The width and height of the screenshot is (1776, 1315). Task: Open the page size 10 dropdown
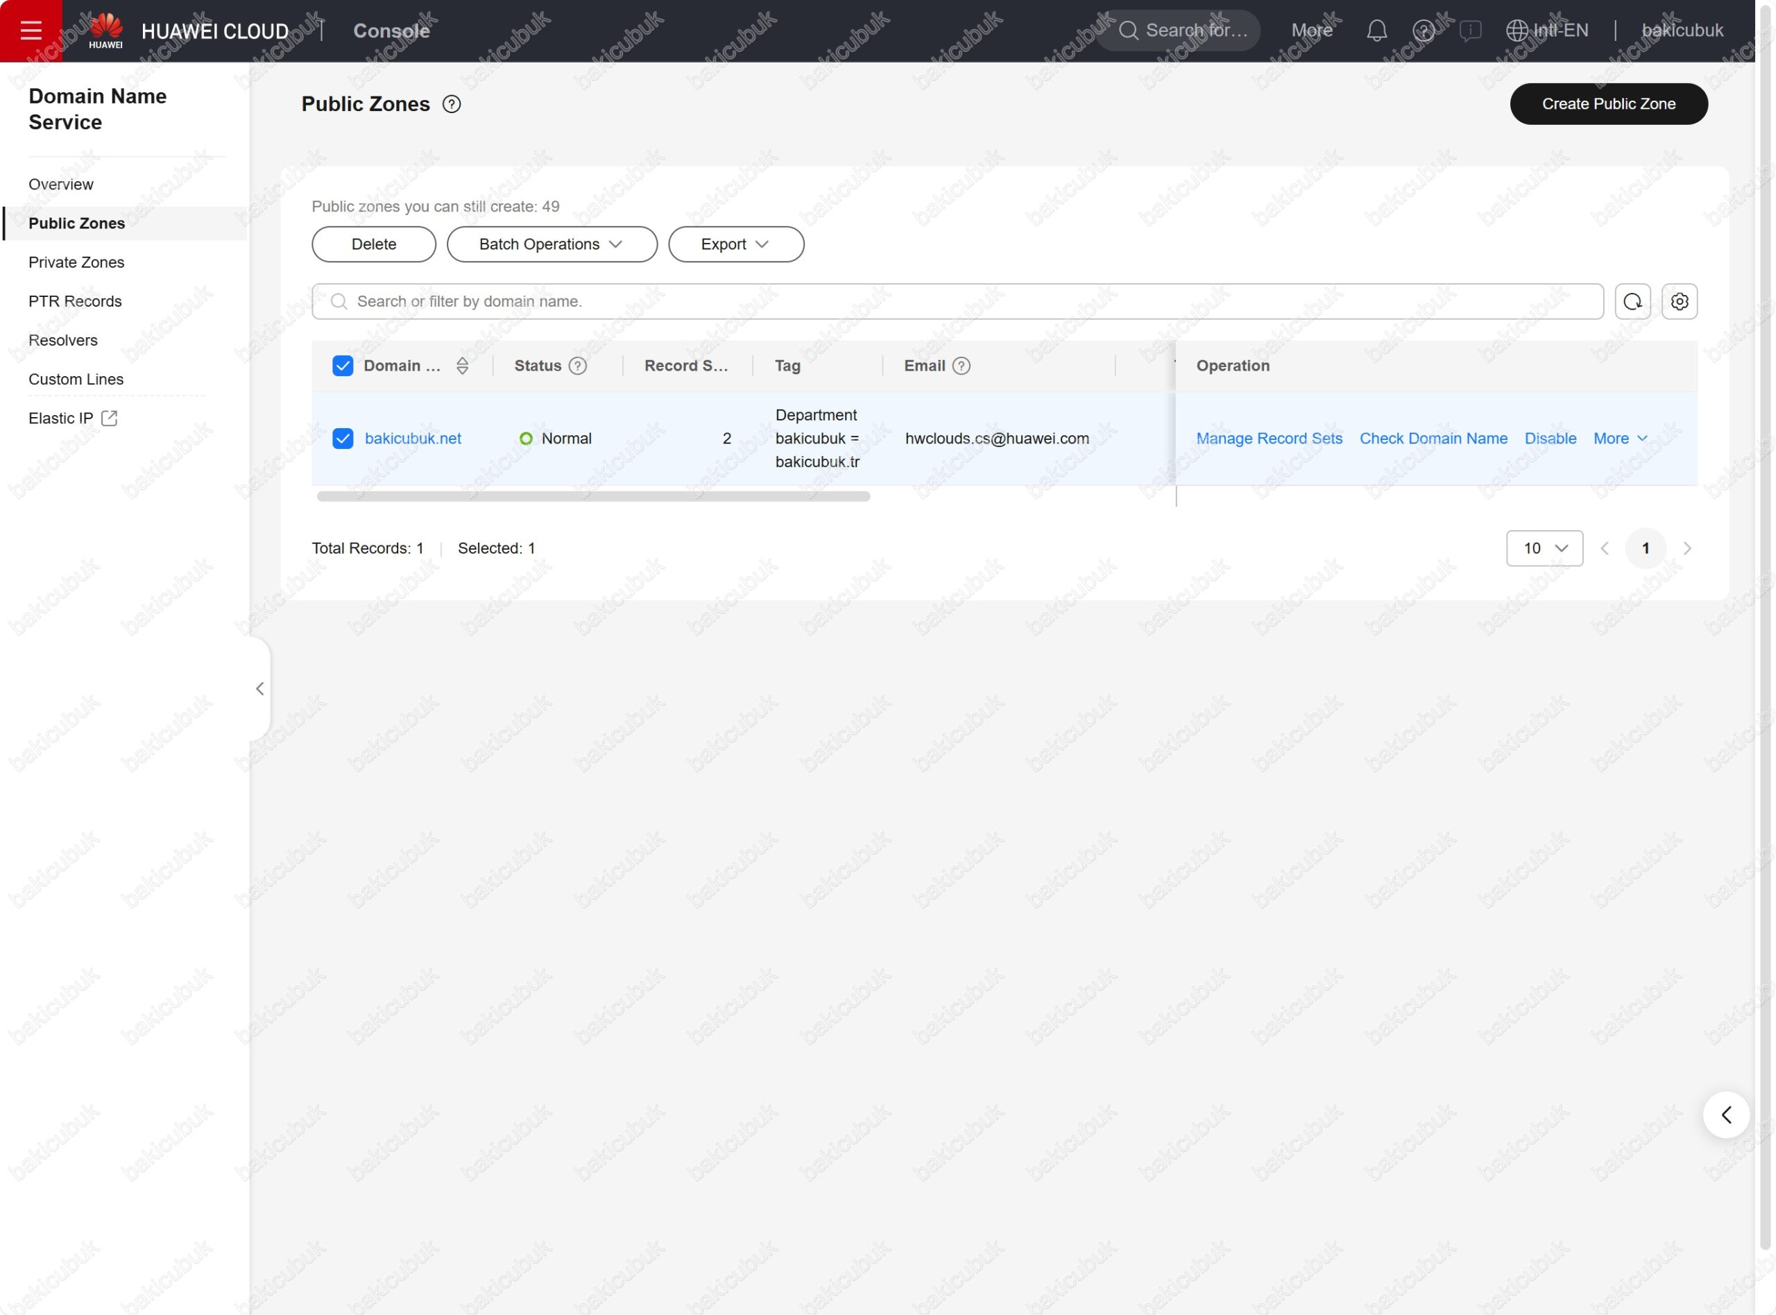1544,548
